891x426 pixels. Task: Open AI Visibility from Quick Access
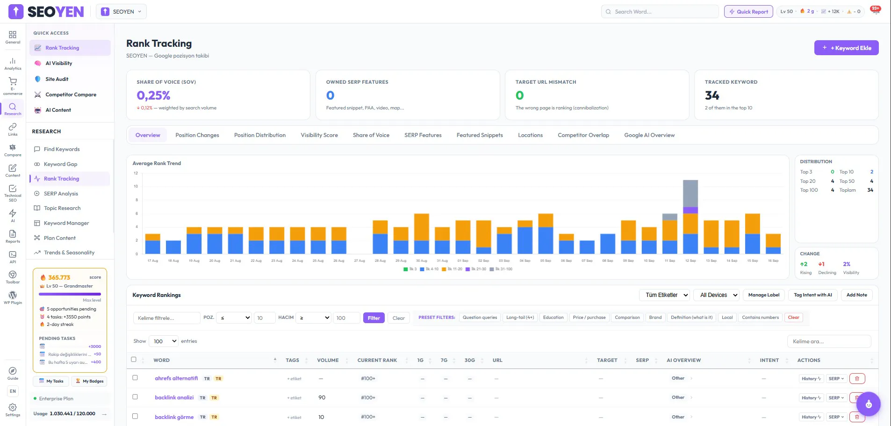coord(70,64)
